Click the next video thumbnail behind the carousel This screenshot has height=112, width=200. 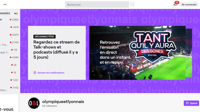tap(189, 53)
